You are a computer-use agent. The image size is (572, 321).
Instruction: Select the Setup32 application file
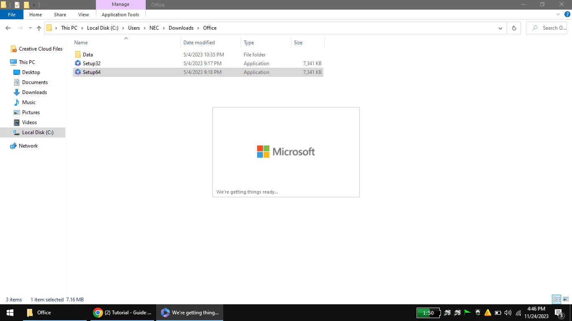click(198, 64)
